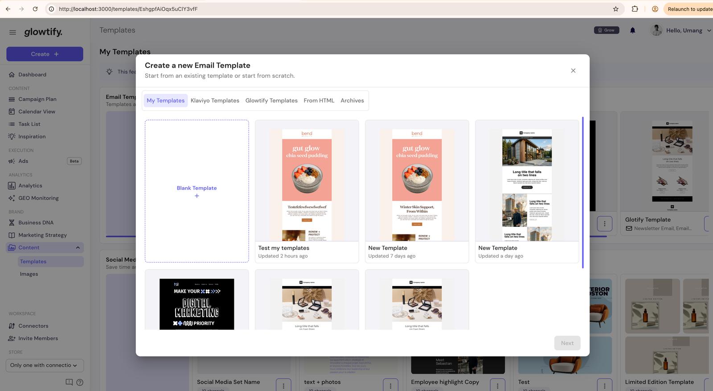Switch to the Archives tab
713x391 pixels.
tap(352, 101)
